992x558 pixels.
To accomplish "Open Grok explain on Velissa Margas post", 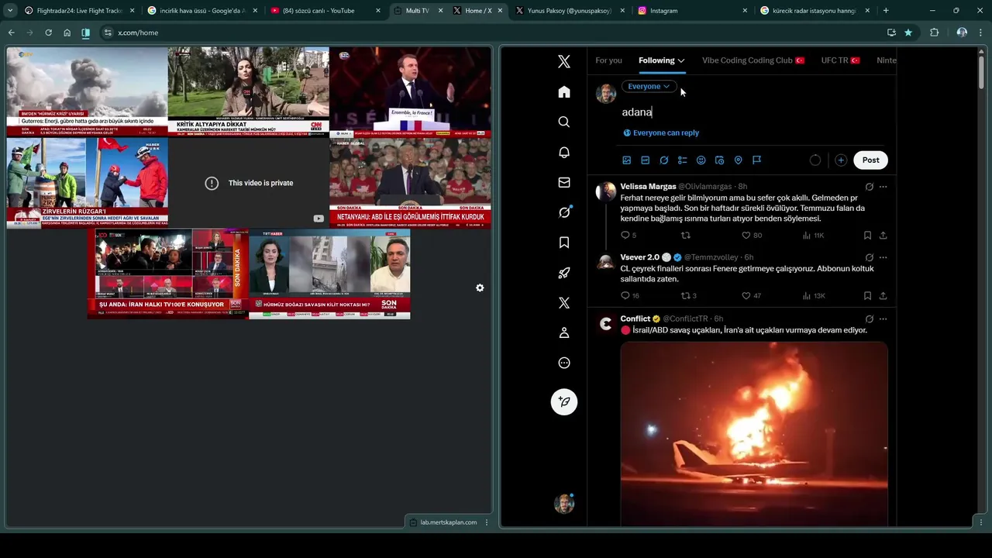I will (869, 187).
